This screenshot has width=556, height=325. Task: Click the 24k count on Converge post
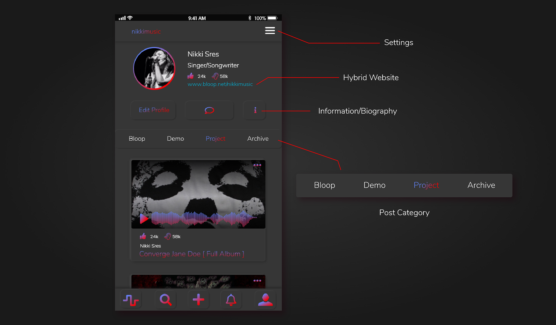(154, 237)
